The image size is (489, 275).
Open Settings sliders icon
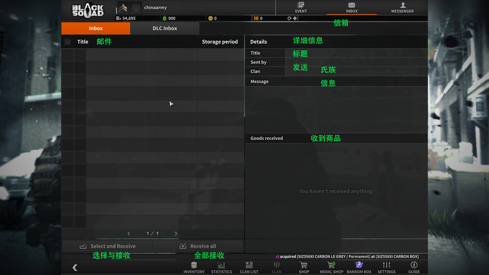[386, 265]
